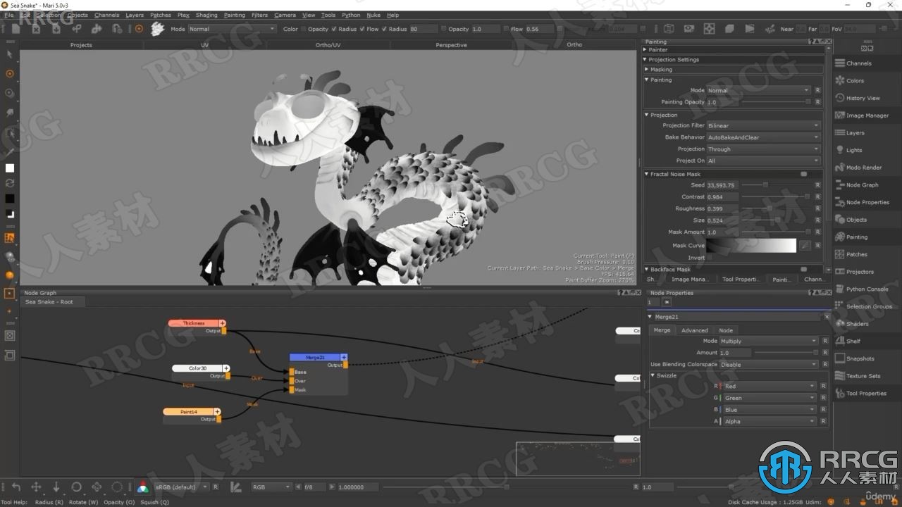
Task: Click the color management RGB circles icon
Action: (x=143, y=487)
